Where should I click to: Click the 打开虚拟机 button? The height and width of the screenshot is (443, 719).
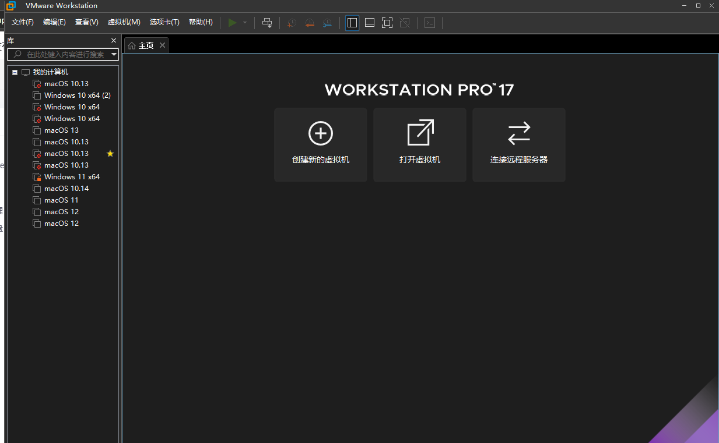(420, 145)
